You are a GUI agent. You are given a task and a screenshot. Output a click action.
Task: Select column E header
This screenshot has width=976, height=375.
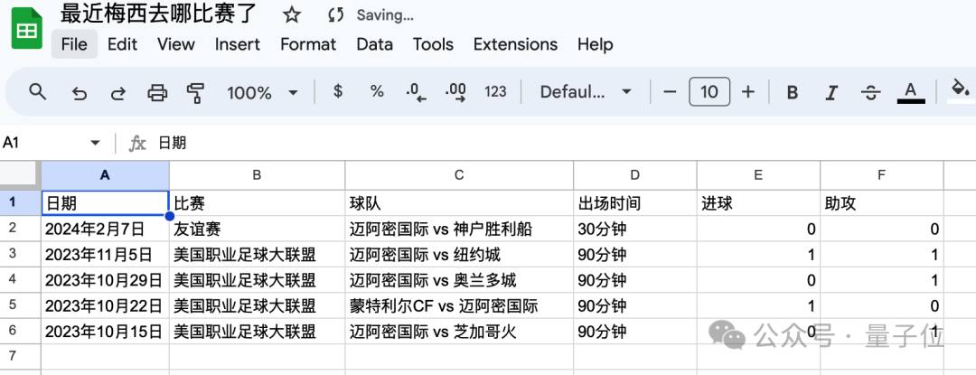coord(759,175)
